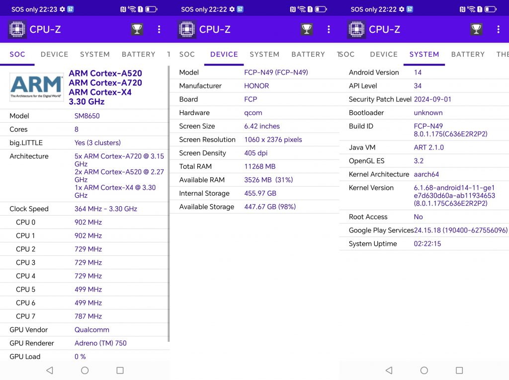The height and width of the screenshot is (380, 509).
Task: Tap the SoC model value SM8650
Action: click(x=87, y=116)
